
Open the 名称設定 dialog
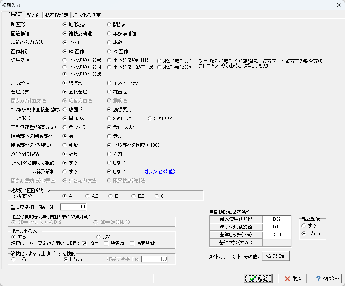pyautogui.click(x=275, y=256)
